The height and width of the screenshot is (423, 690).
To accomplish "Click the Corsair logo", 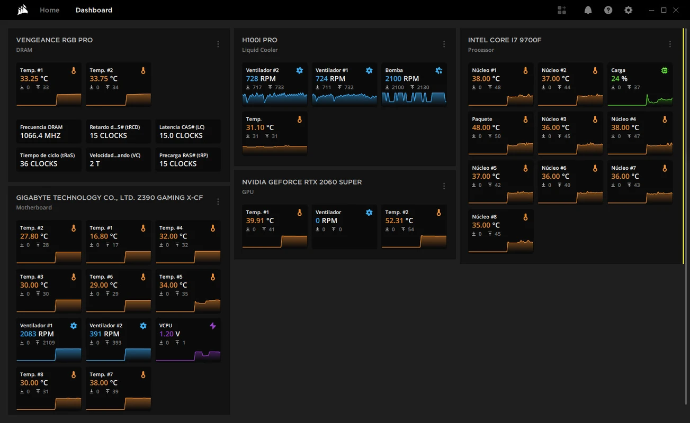I will (22, 10).
